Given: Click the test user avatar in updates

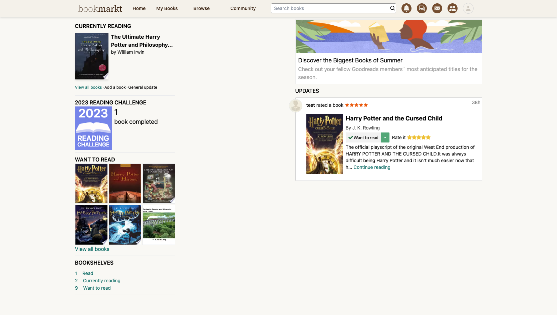Looking at the screenshot, I should [x=295, y=106].
